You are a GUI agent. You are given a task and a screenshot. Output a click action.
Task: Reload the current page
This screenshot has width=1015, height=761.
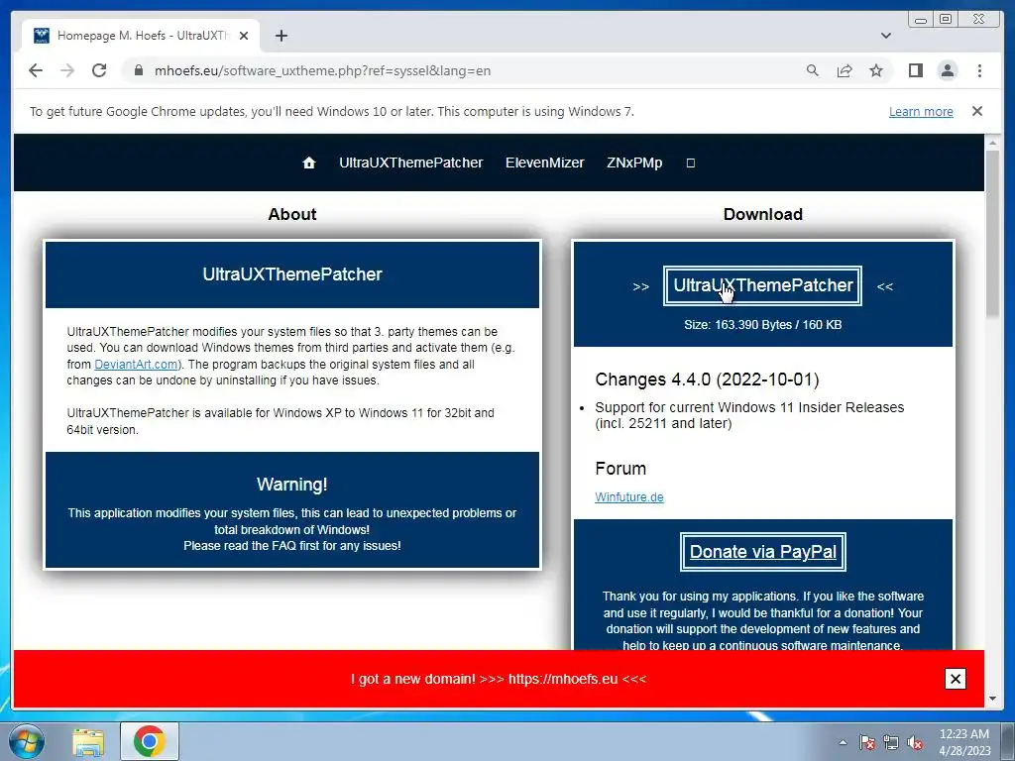[99, 70]
